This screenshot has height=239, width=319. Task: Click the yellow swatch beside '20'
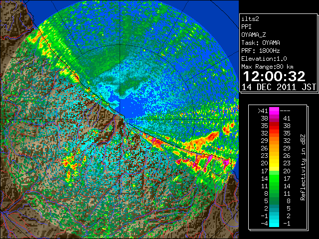274,163
